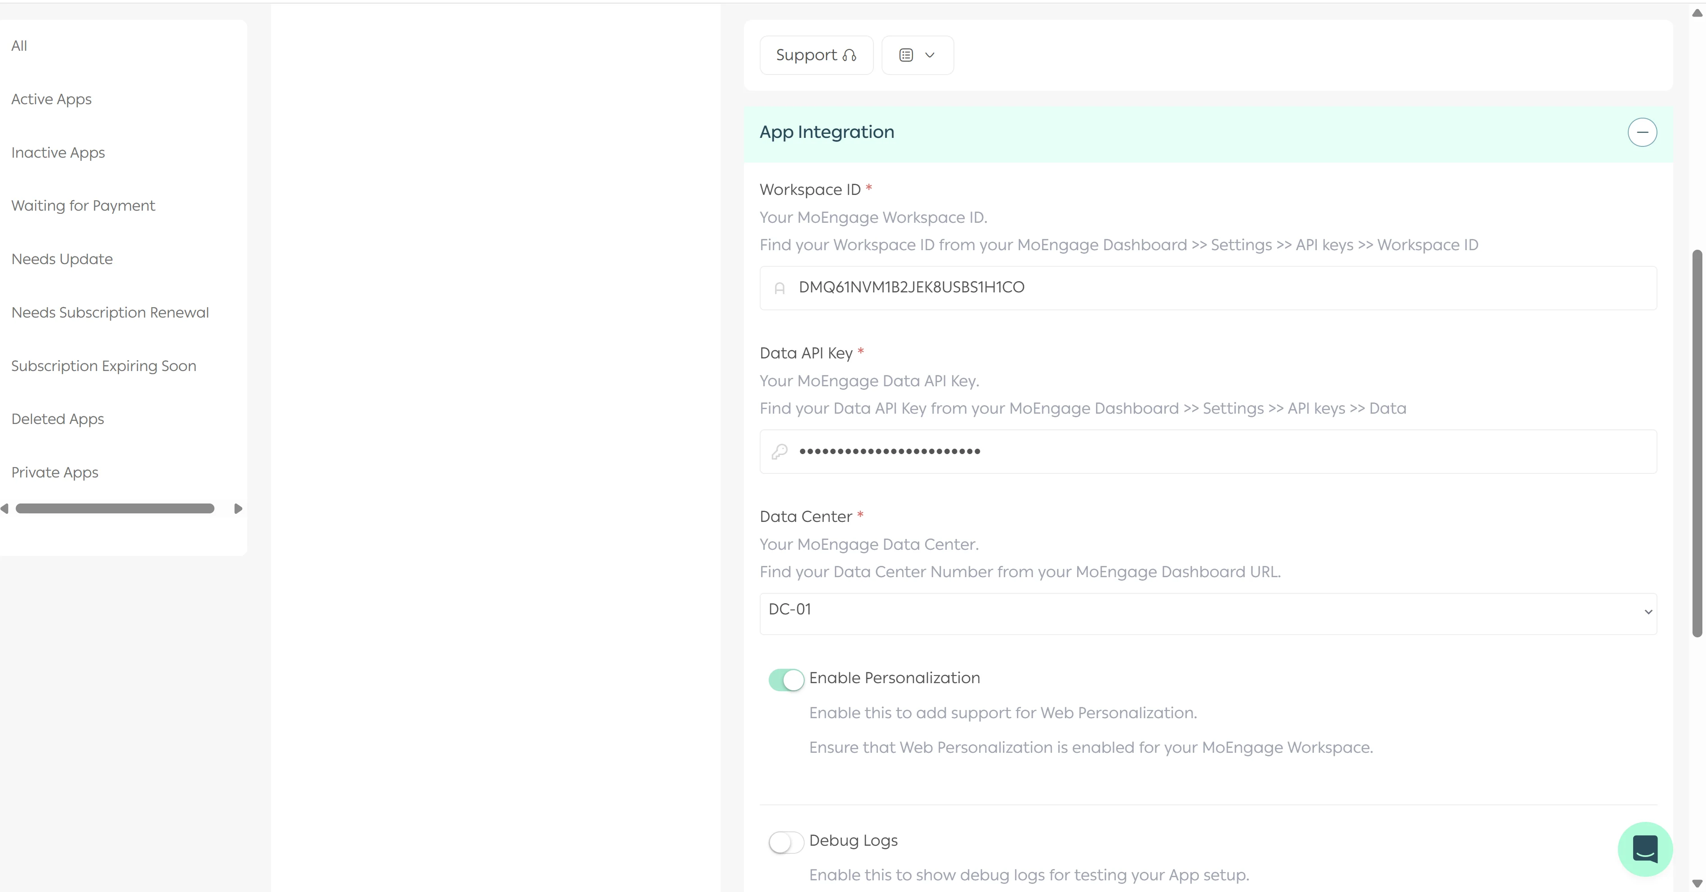Turn on the Debug Logs toggle
This screenshot has width=1706, height=892.
pos(786,843)
